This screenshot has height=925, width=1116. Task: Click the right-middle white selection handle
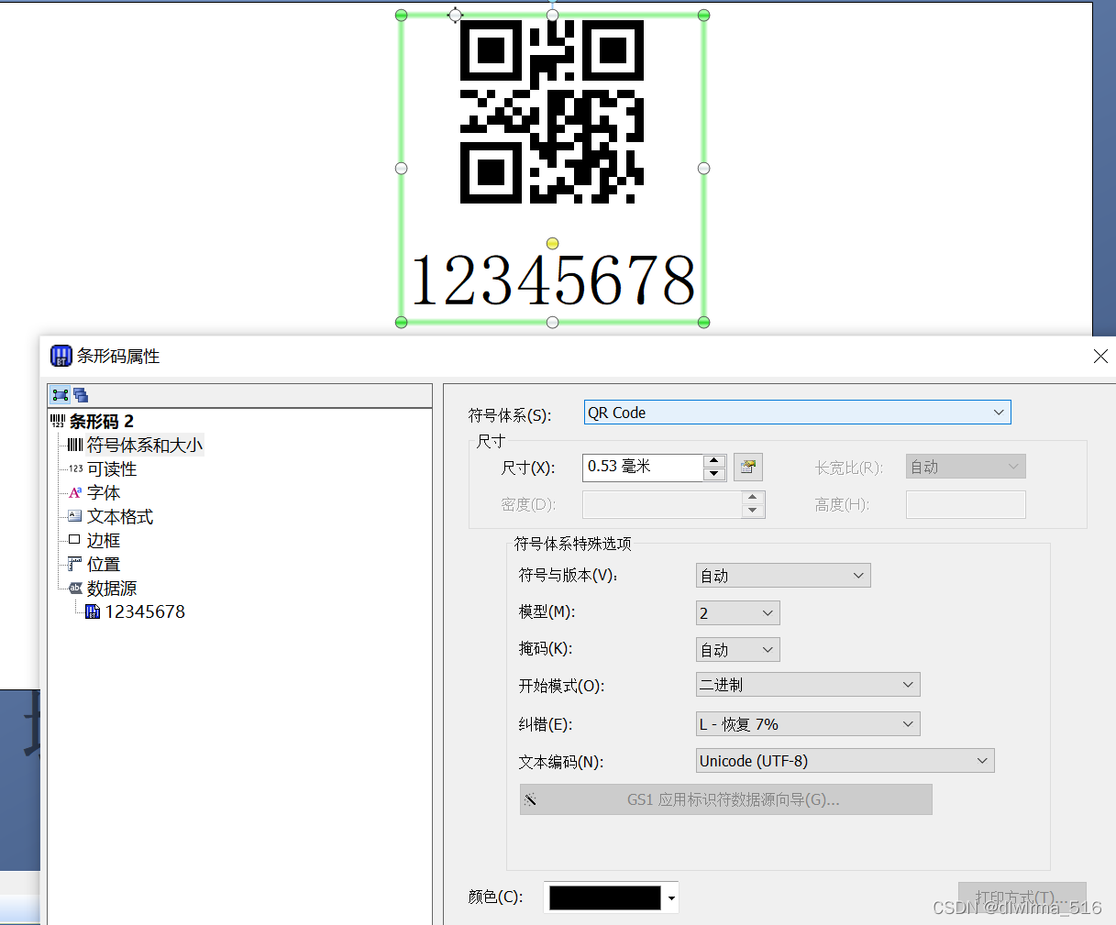click(703, 169)
